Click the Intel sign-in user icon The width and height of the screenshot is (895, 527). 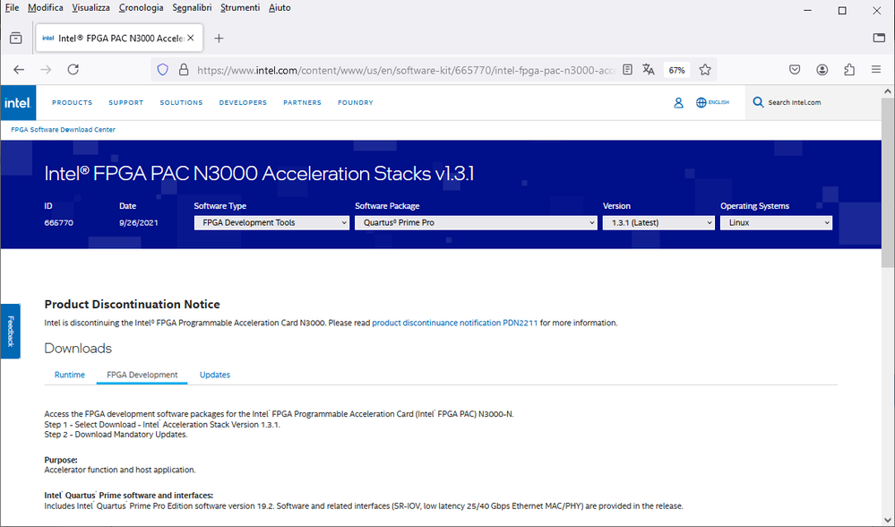tap(678, 103)
